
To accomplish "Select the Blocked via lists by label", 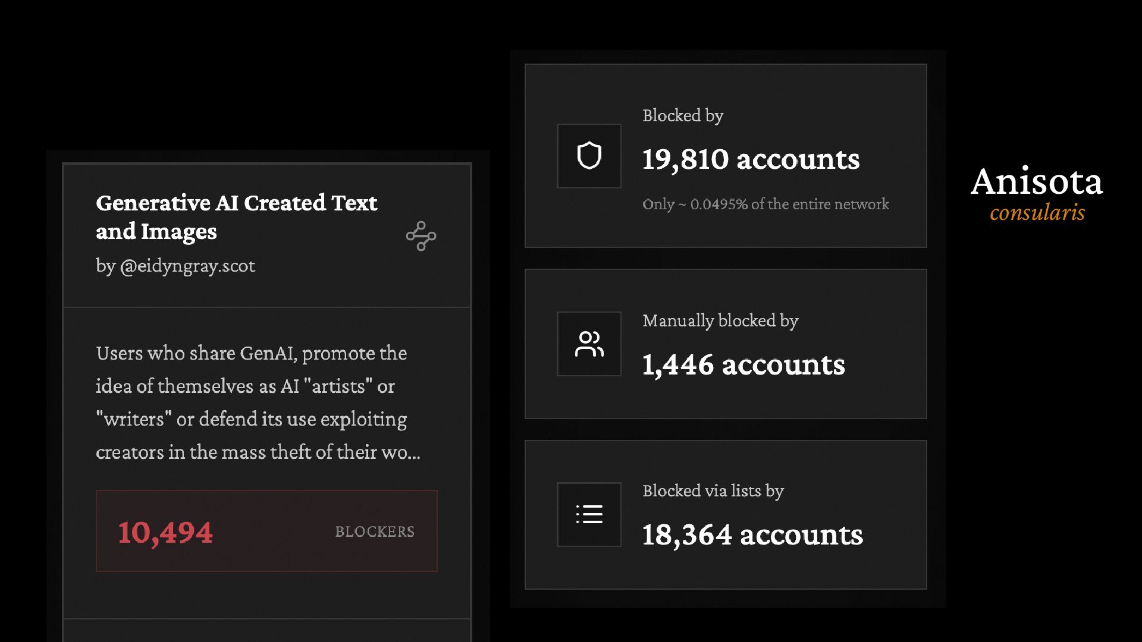I will [713, 491].
